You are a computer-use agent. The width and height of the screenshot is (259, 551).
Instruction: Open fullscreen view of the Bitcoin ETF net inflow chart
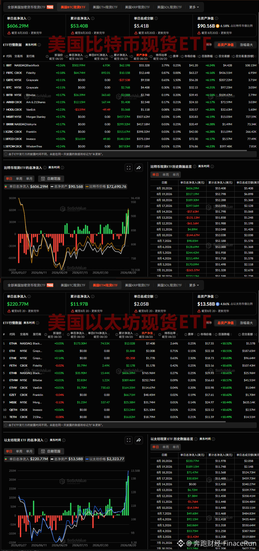tap(129, 168)
